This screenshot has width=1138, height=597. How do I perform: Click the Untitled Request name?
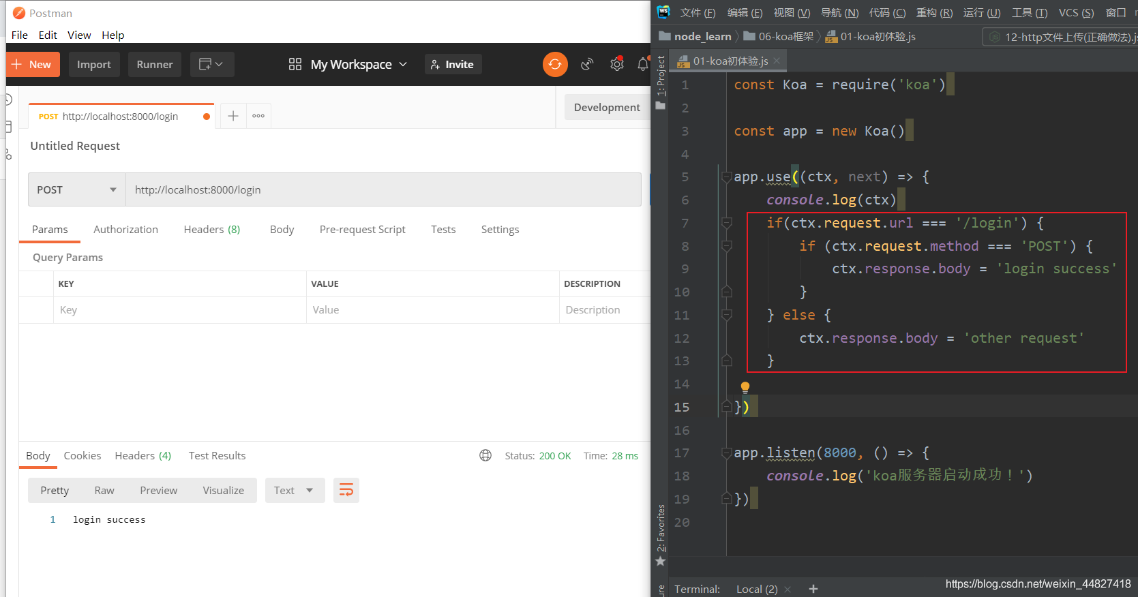click(75, 146)
